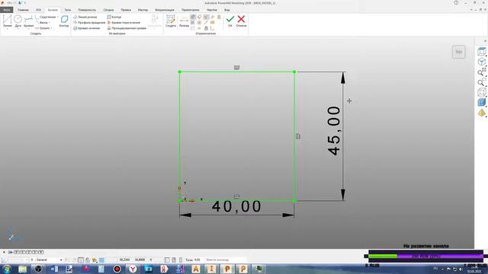The width and height of the screenshot is (488, 274).
Task: Click Линия уклона command
Action: pyautogui.click(x=85, y=17)
